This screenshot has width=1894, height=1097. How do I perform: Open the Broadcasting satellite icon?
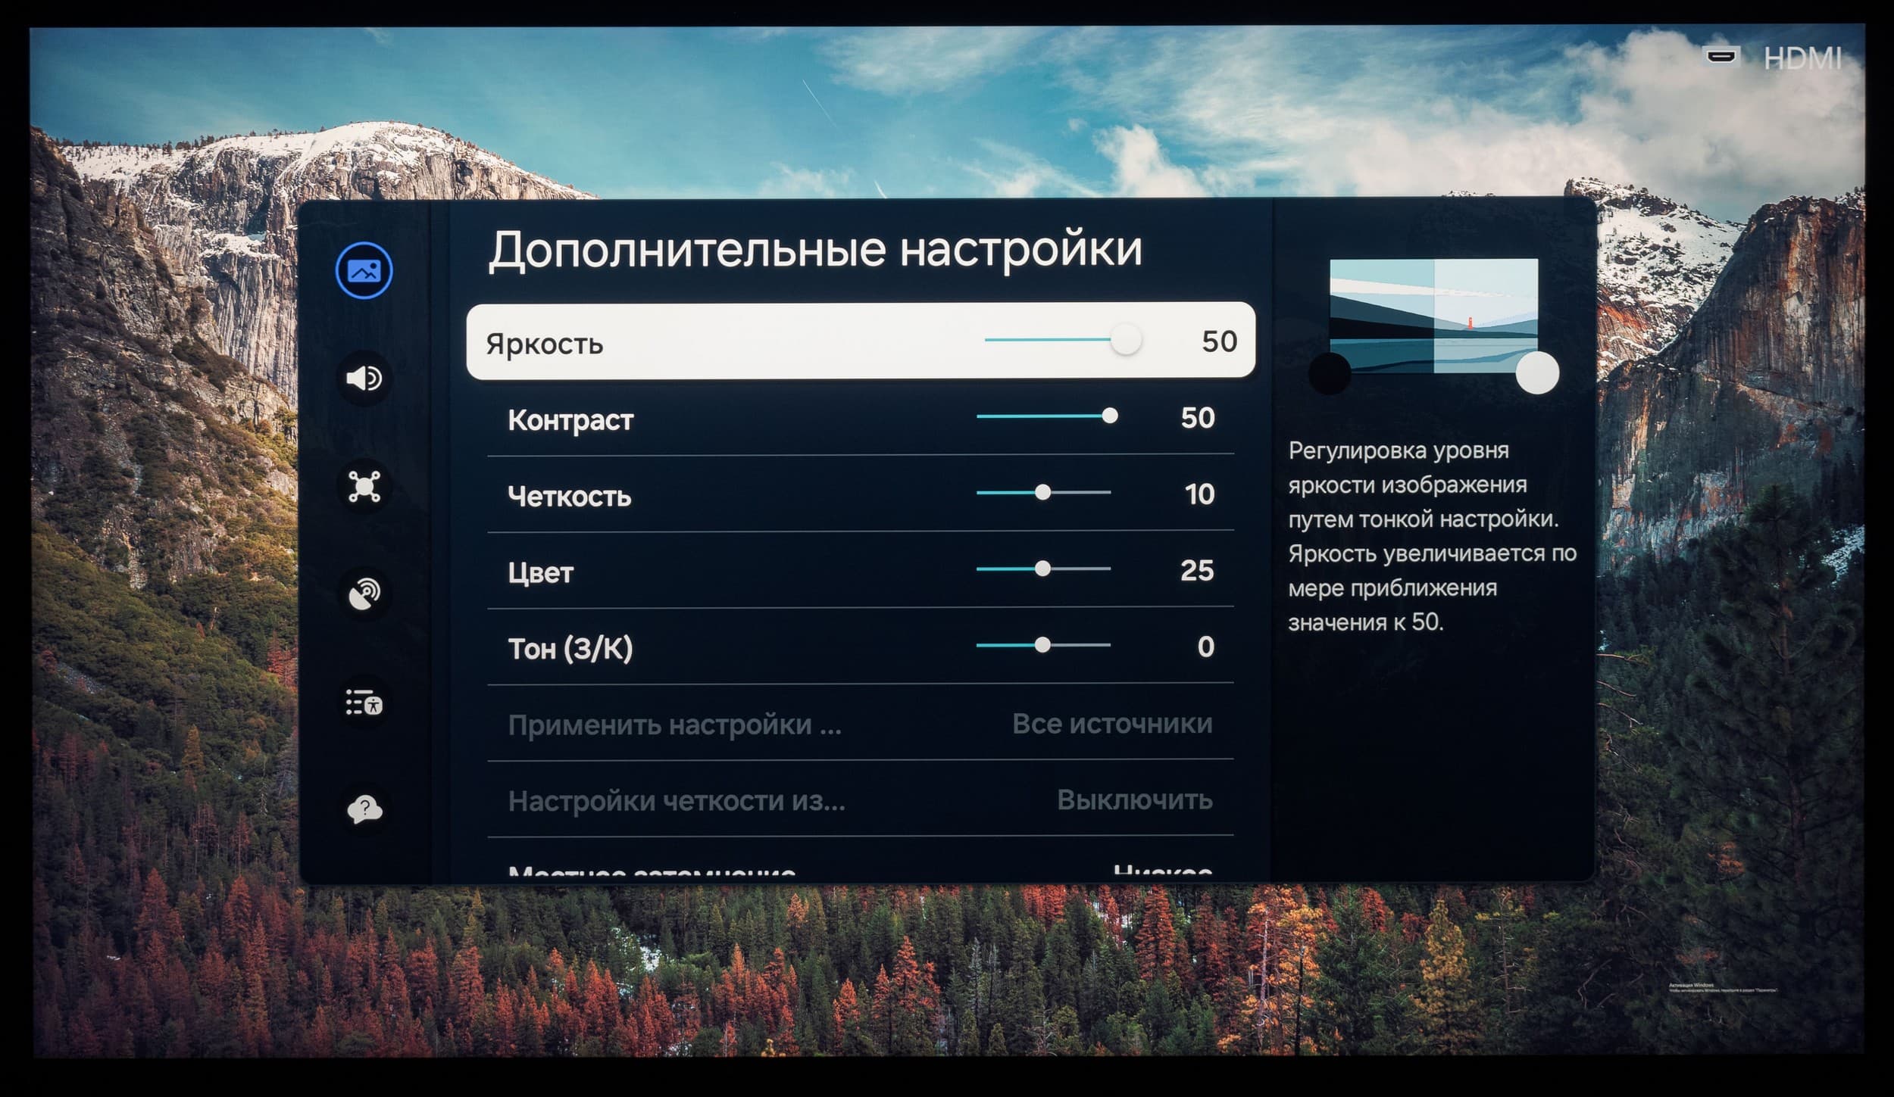[364, 594]
